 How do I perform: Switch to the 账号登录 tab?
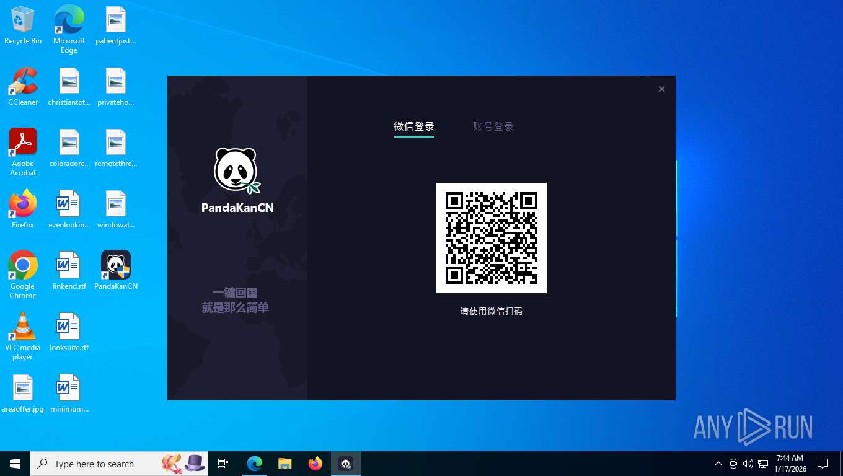[x=493, y=126]
